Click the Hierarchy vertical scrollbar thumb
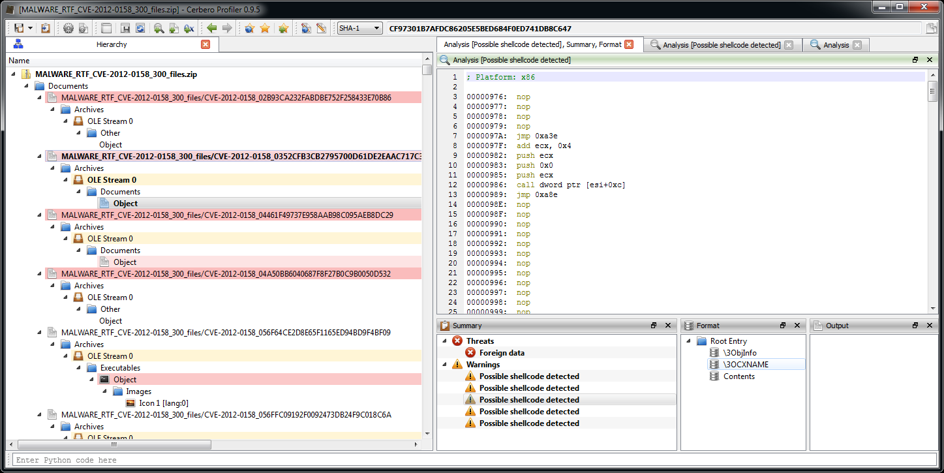The width and height of the screenshot is (944, 473). (x=427, y=70)
